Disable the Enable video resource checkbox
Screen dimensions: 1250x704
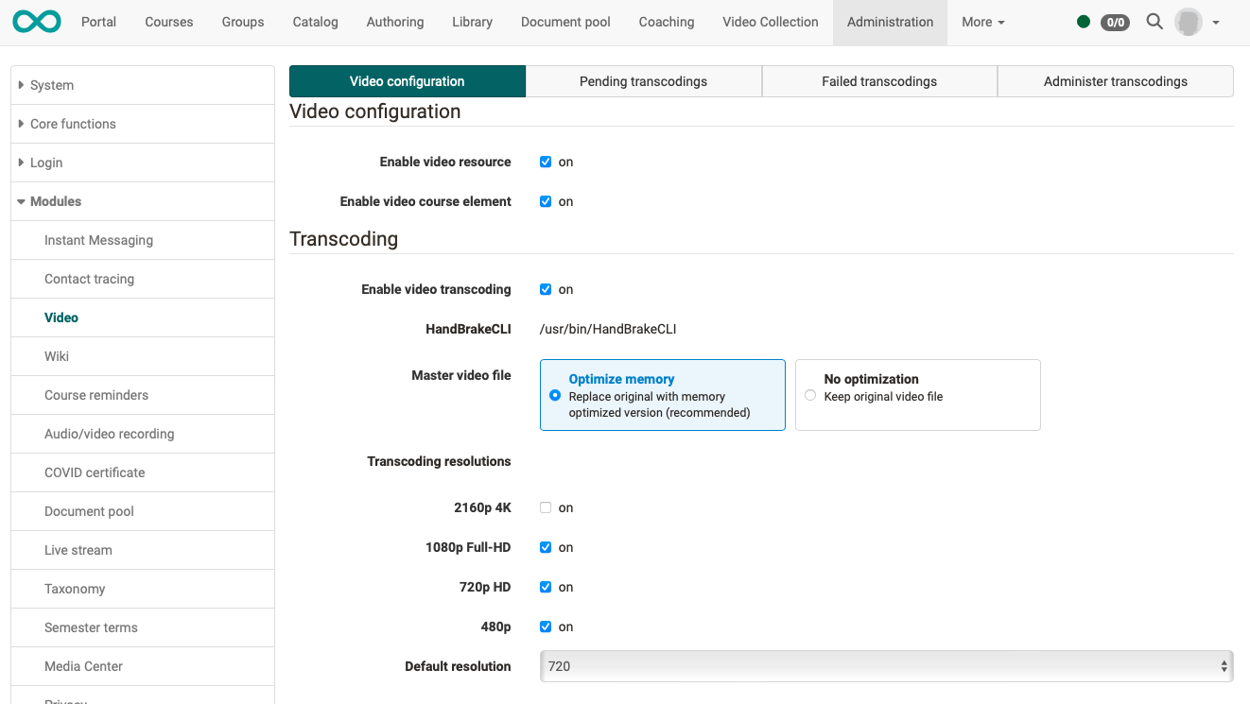[x=546, y=162]
